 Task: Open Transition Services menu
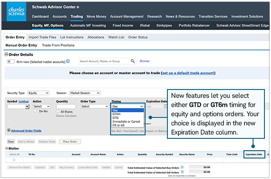point(213,17)
